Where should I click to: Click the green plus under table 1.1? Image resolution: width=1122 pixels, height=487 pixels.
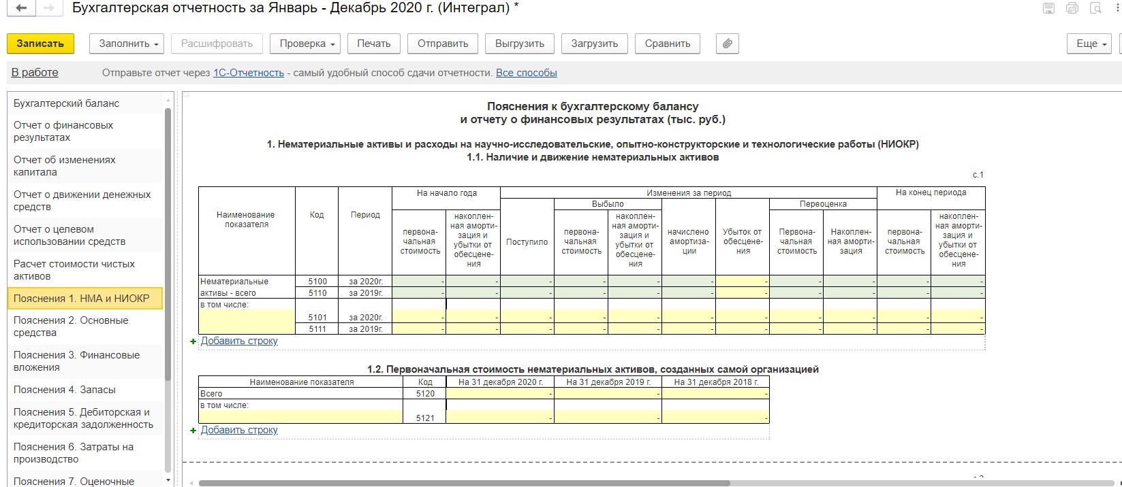[193, 341]
